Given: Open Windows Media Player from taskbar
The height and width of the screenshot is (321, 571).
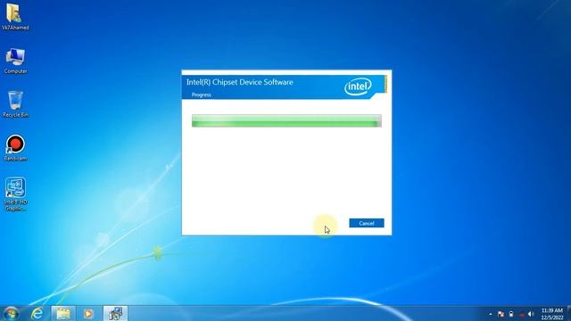Looking at the screenshot, I should [87, 313].
